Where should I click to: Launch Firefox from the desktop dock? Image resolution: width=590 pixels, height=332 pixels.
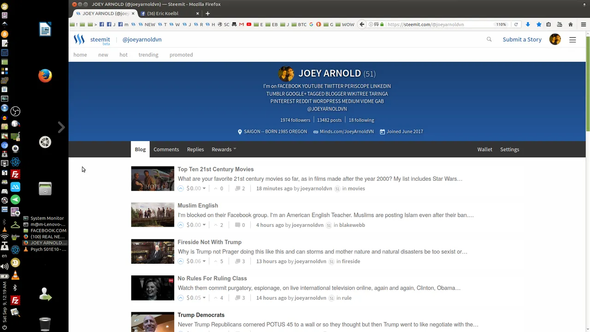(x=45, y=76)
